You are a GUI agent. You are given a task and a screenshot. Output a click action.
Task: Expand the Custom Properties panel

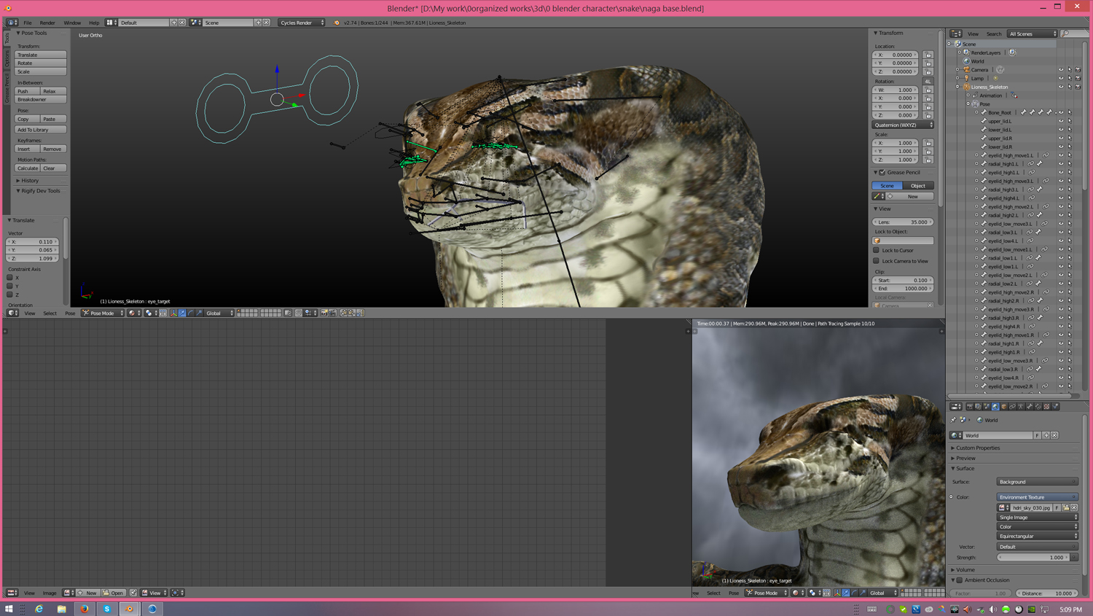pos(978,448)
